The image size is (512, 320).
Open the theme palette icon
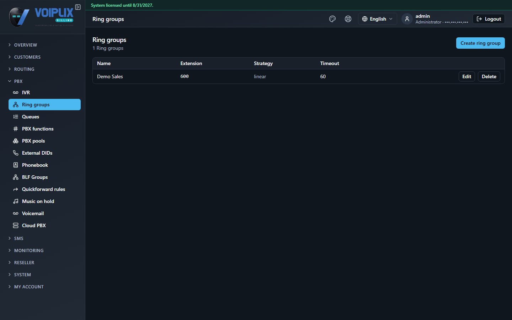(332, 19)
